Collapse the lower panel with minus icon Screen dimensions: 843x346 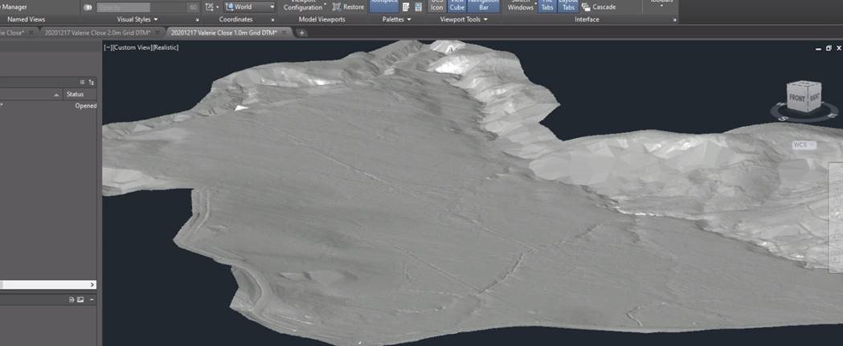tap(92, 299)
